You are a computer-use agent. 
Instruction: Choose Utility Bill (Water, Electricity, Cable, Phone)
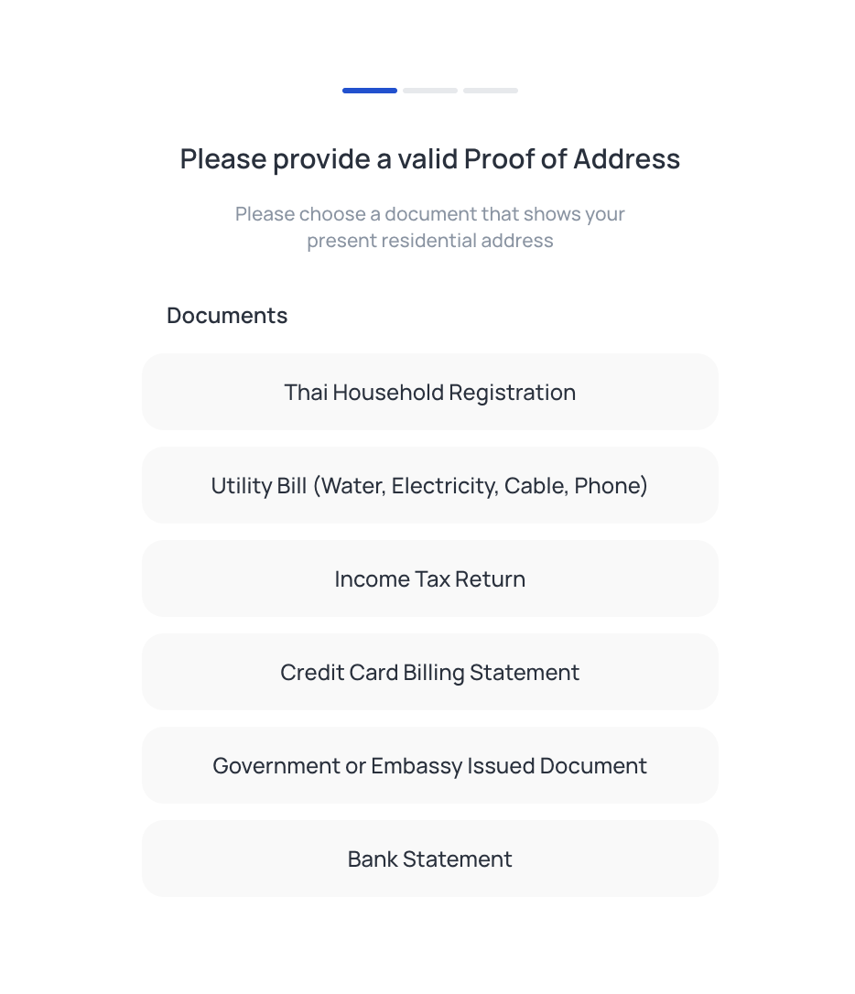click(x=429, y=485)
